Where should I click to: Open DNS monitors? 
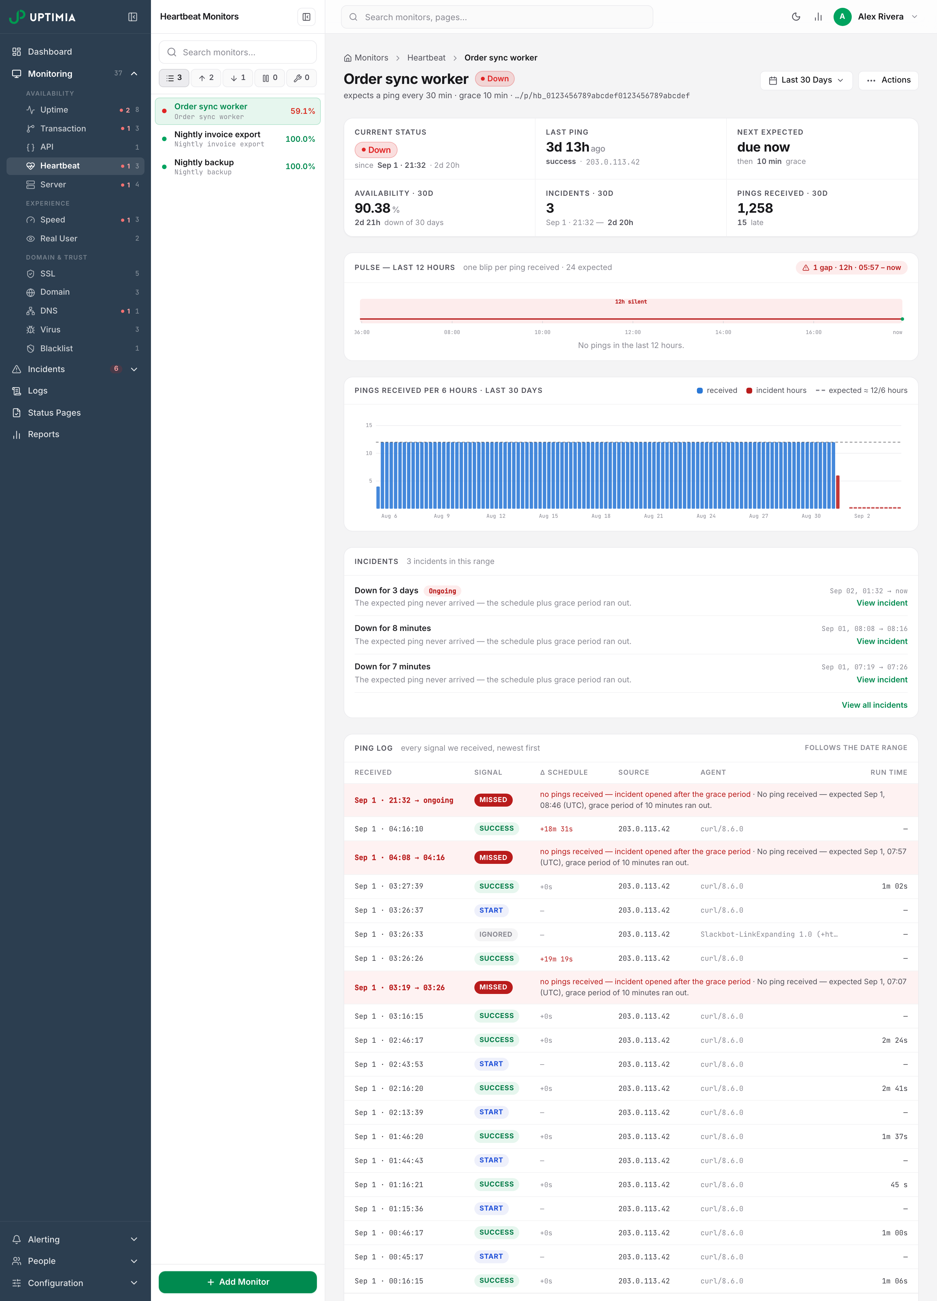tap(75, 311)
